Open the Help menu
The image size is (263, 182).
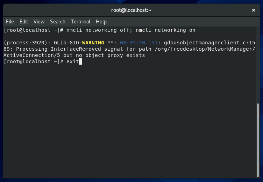101,22
